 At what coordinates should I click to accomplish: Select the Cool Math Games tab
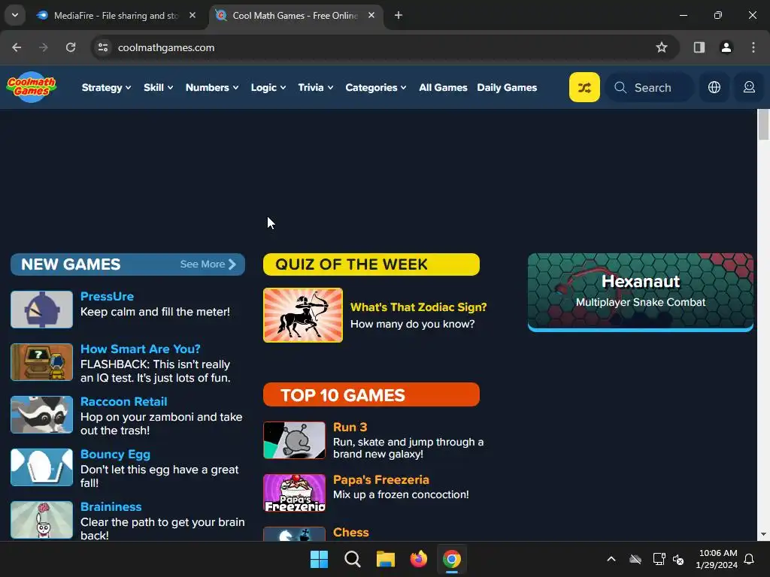pos(295,15)
